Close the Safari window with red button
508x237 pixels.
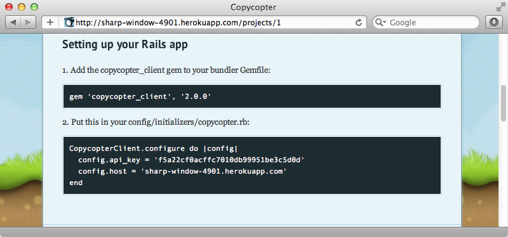click(x=9, y=7)
